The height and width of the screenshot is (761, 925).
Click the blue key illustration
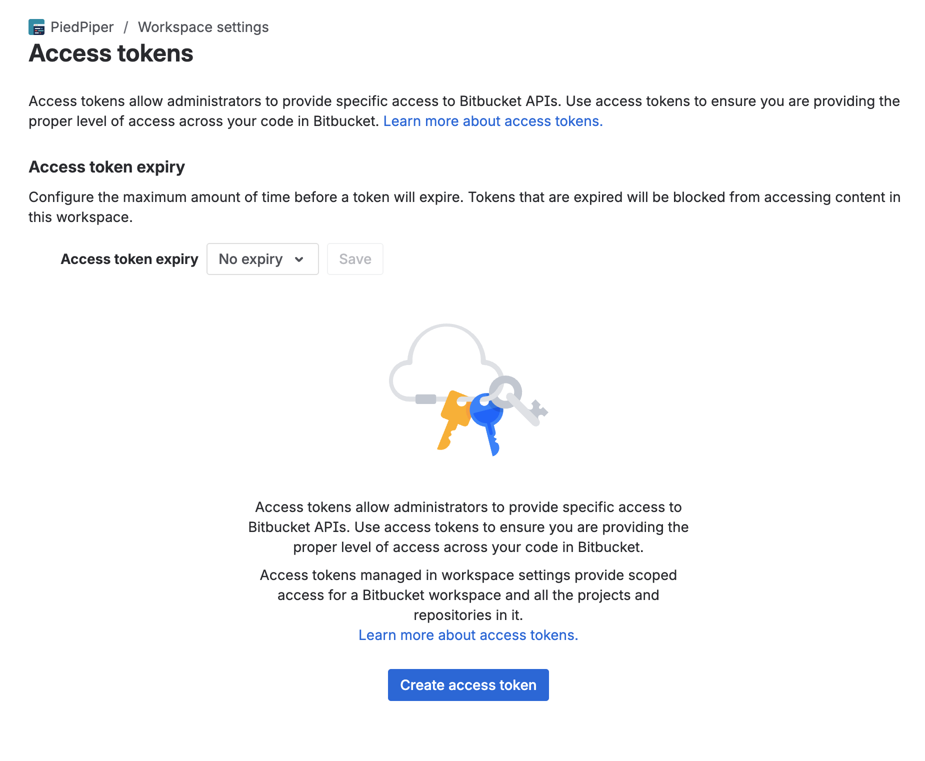coord(488,420)
